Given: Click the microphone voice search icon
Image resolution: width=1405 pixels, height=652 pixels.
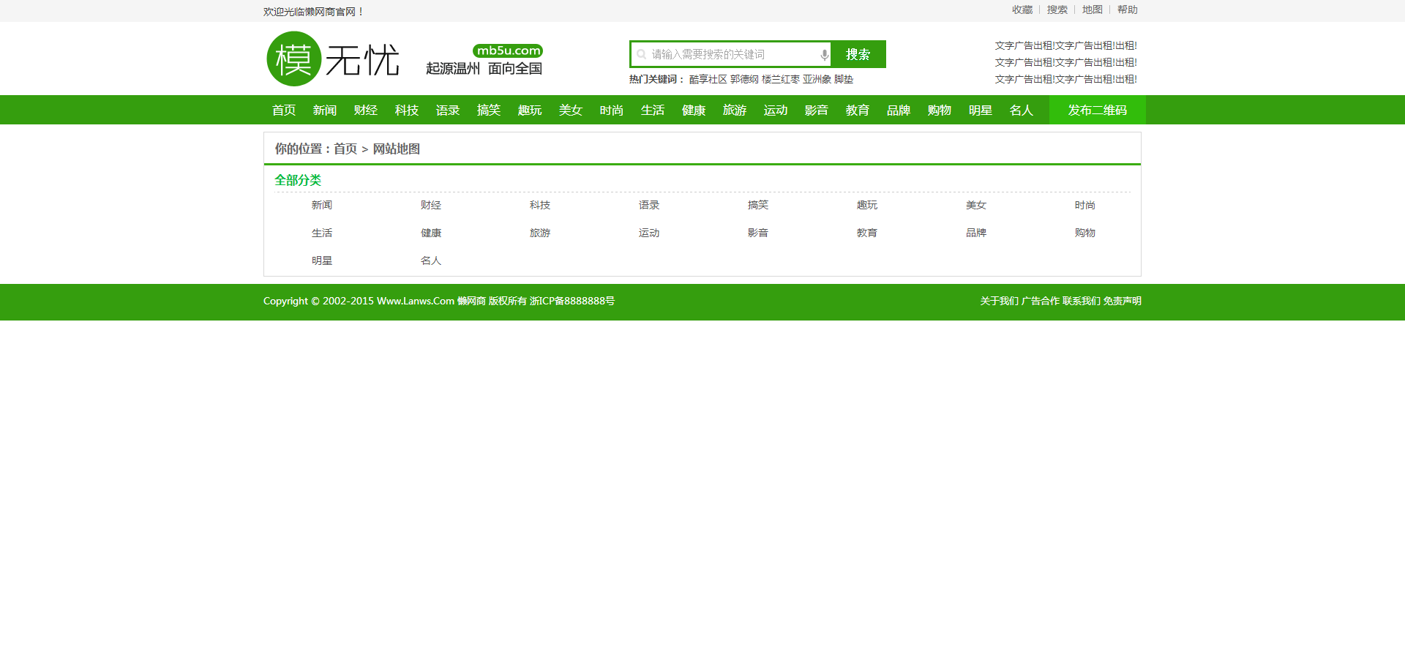Looking at the screenshot, I should pos(824,55).
